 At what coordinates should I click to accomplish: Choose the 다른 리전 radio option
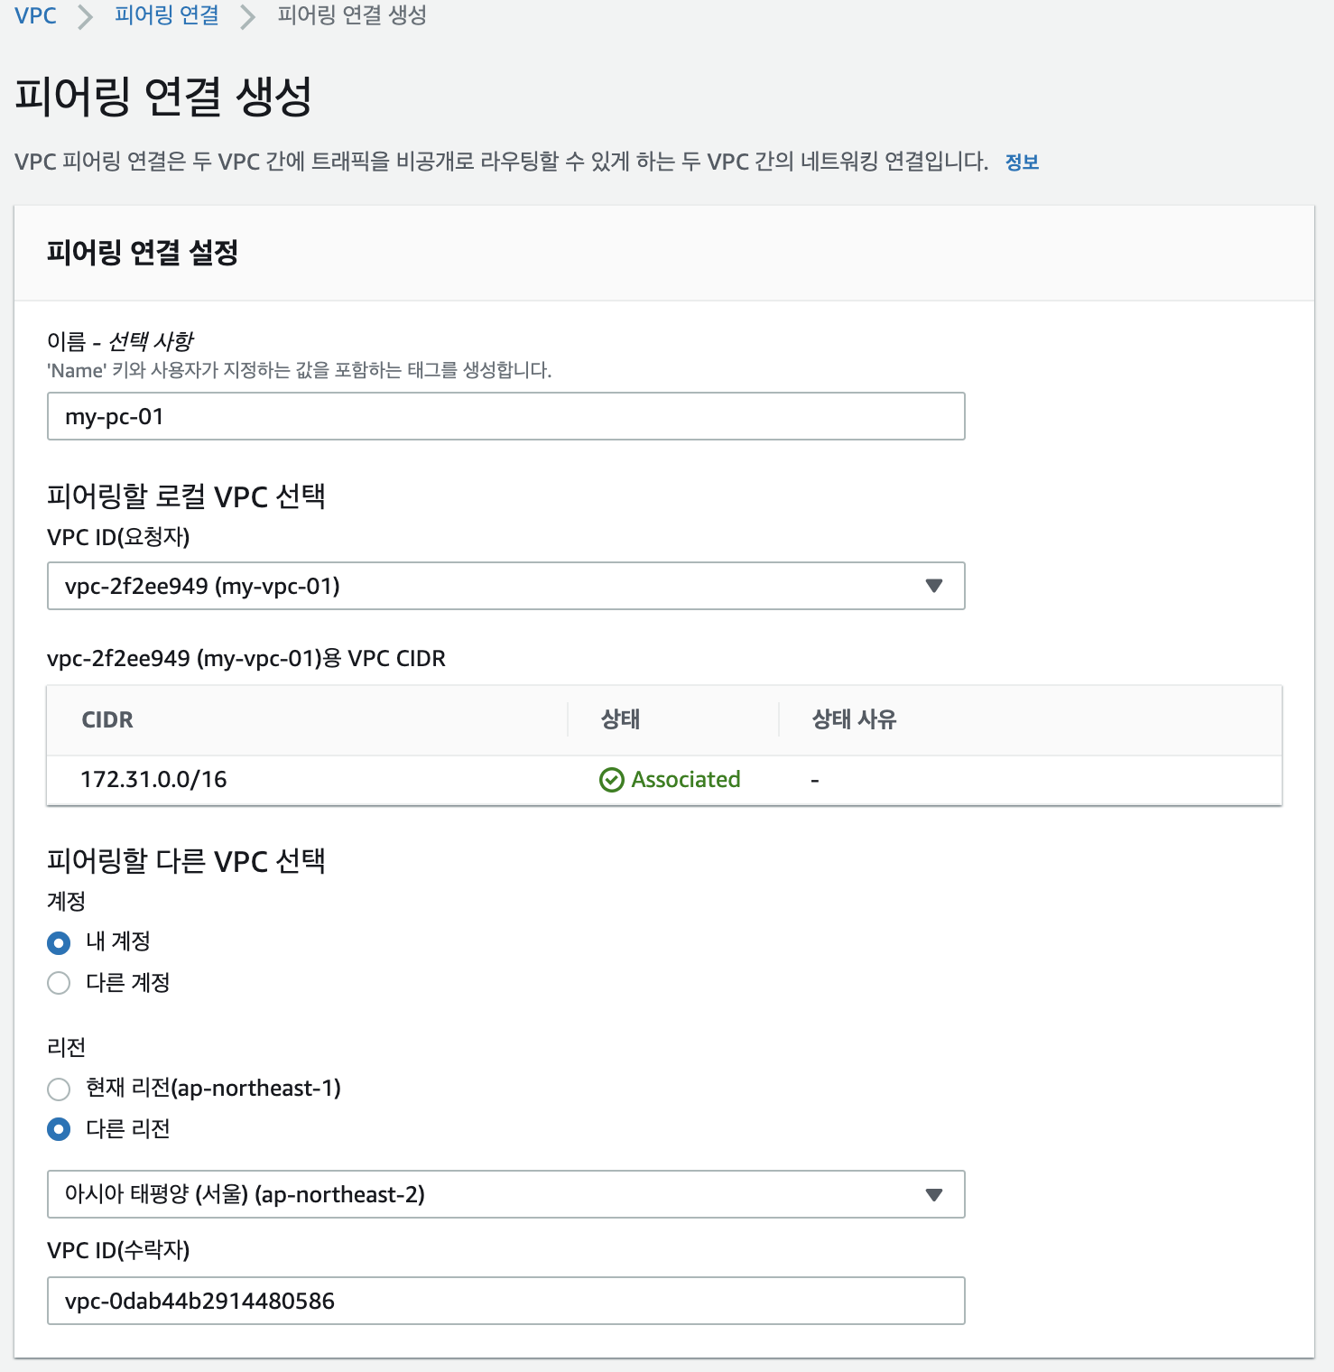click(59, 1129)
